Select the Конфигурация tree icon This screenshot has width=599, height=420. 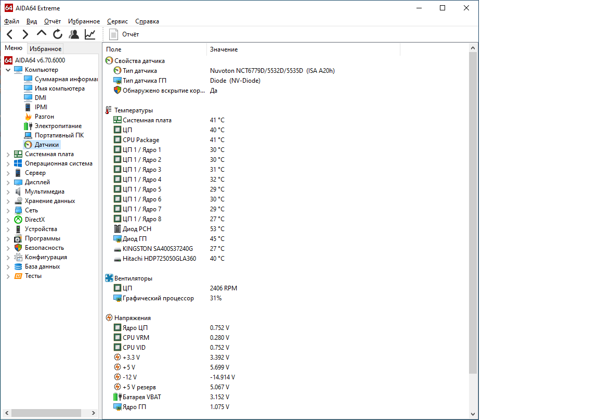(18, 257)
